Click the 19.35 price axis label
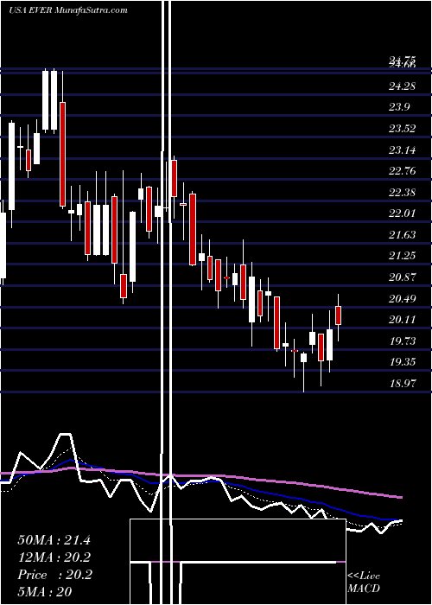Image resolution: width=432 pixels, height=605 pixels. 403,362
